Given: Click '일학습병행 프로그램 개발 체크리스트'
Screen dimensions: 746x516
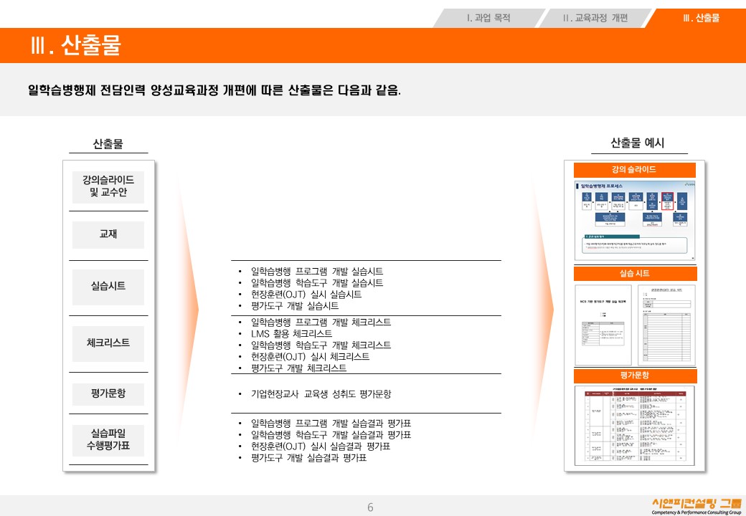Looking at the screenshot, I should (321, 322).
